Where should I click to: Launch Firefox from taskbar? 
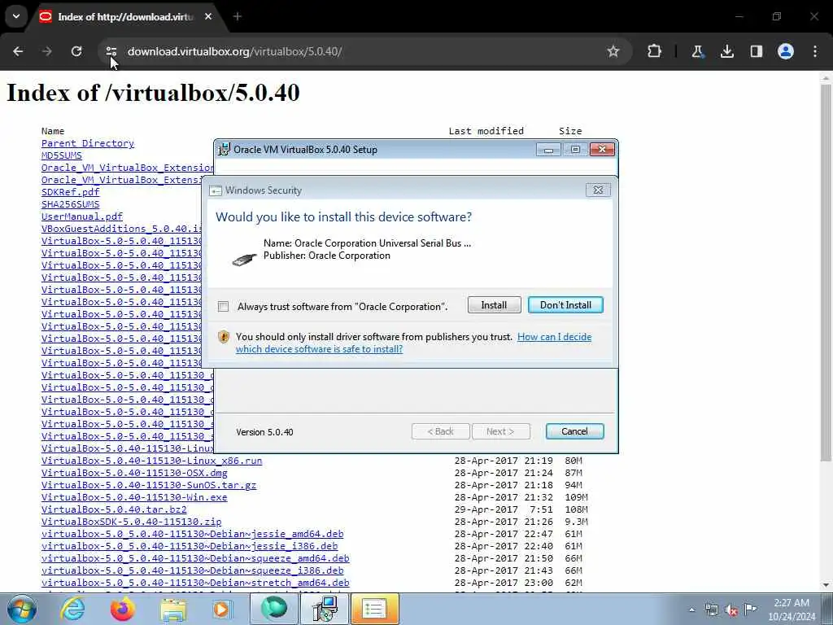click(122, 609)
